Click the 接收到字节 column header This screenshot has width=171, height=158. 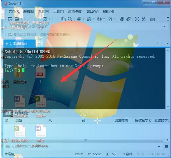143,120
